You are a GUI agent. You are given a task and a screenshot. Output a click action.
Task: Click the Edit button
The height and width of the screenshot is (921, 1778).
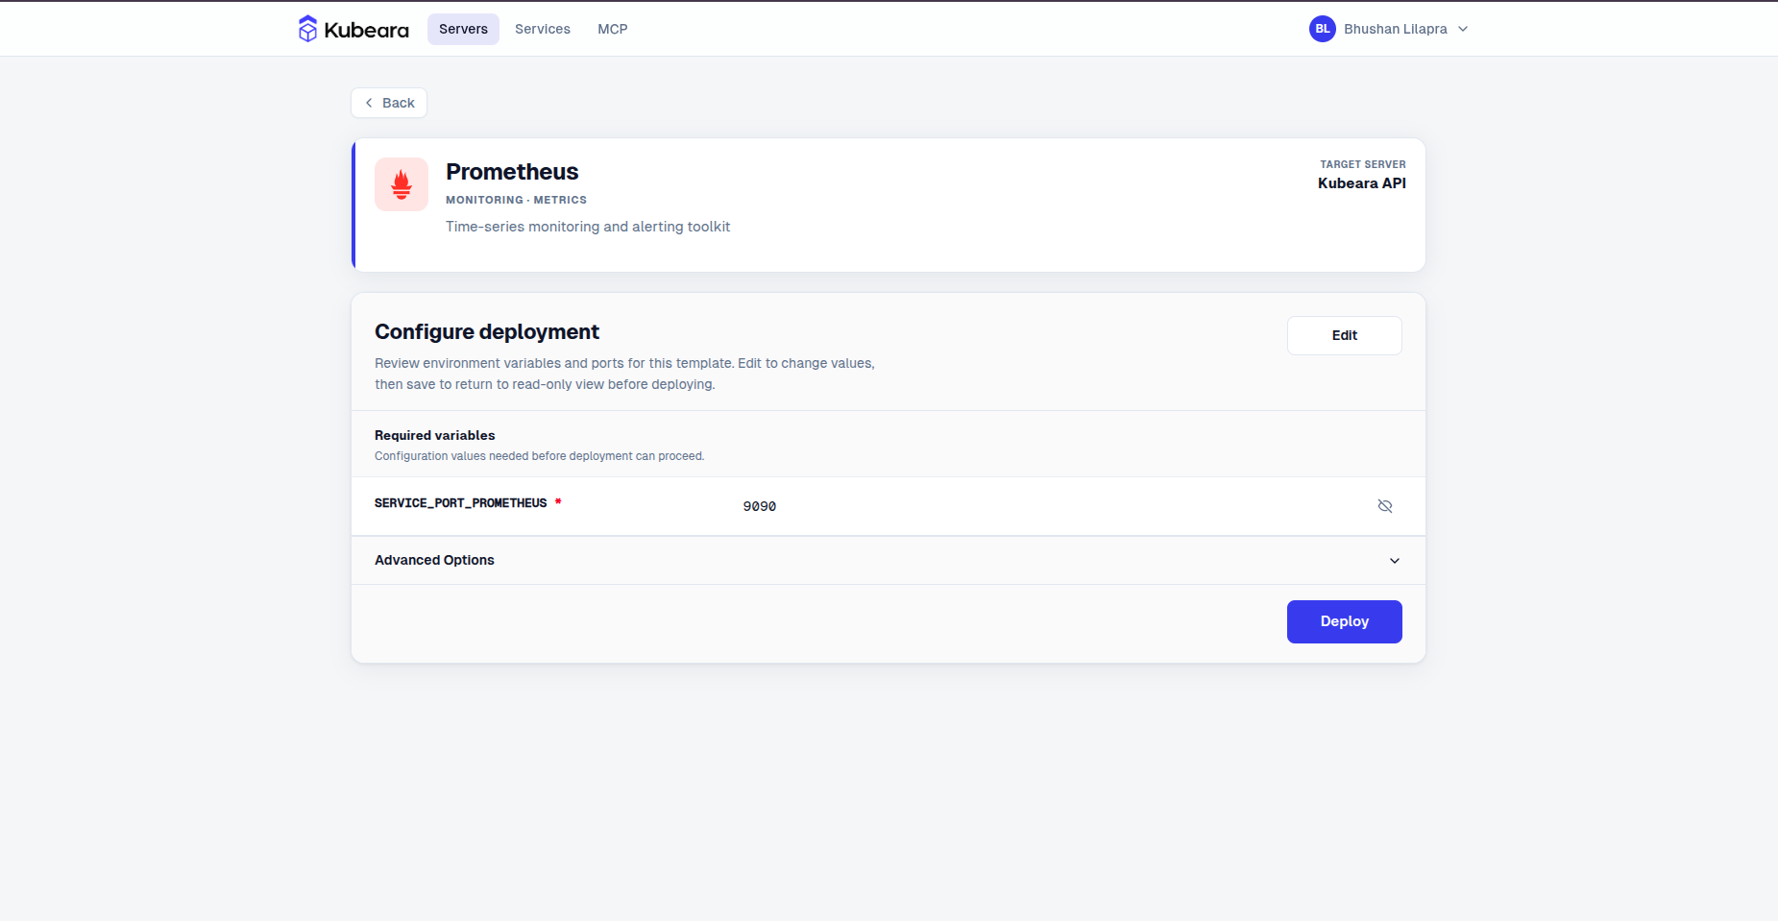click(1345, 335)
